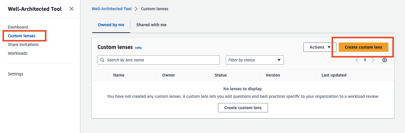
Task: Click the search magnifier icon
Action: pyautogui.click(x=102, y=60)
